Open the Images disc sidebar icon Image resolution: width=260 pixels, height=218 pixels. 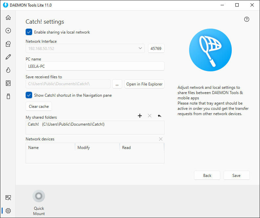[x=8, y=31]
